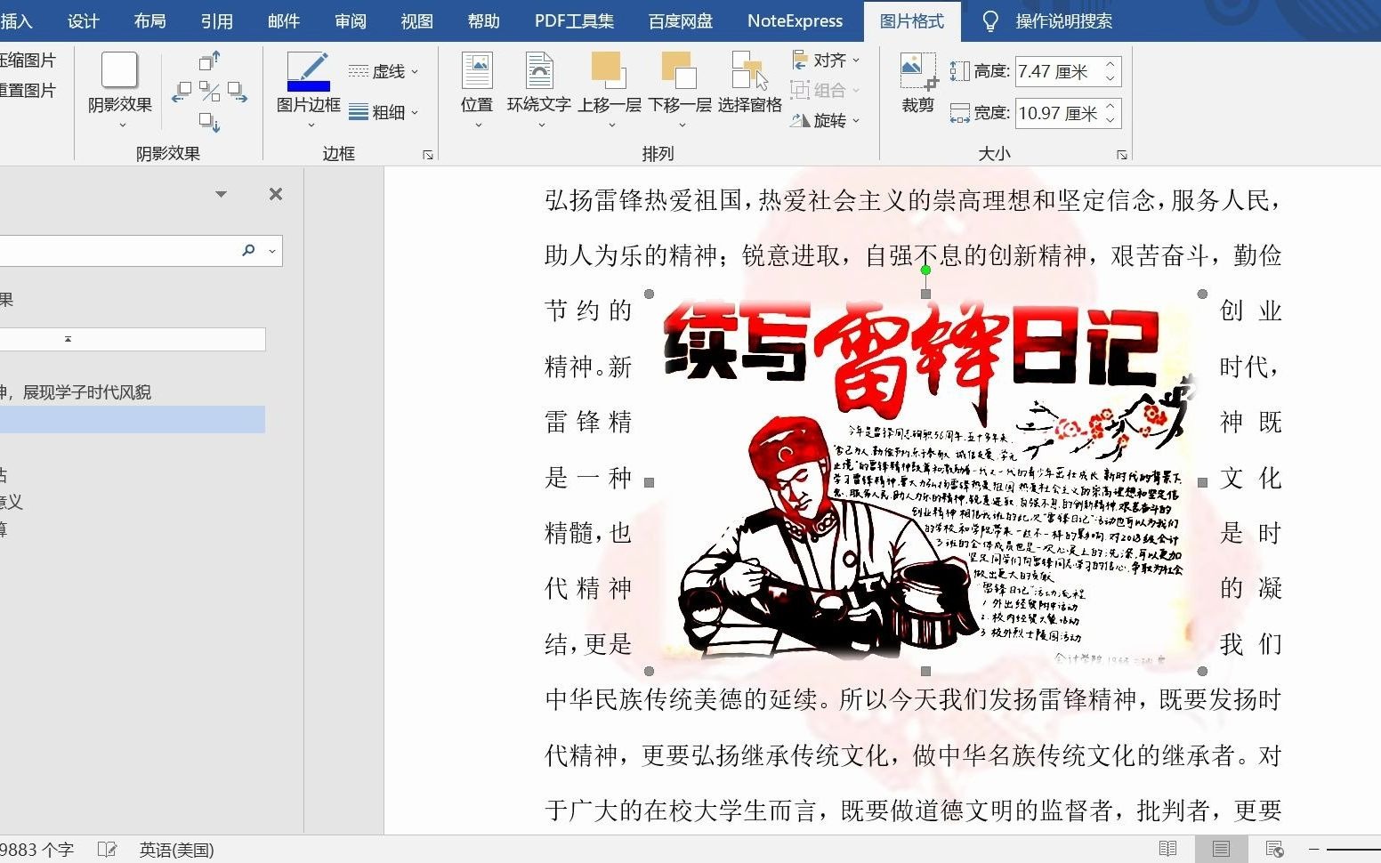Screen dimensions: 1381x863
Task: Switch to the 邮件 tab
Action: 283,20
